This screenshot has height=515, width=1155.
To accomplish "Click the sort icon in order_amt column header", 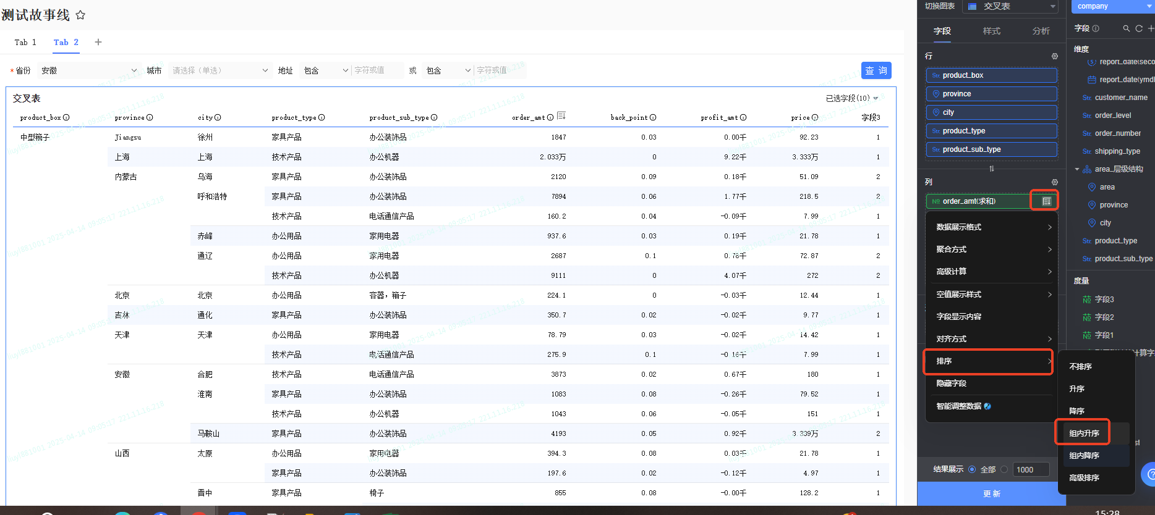I will point(561,116).
